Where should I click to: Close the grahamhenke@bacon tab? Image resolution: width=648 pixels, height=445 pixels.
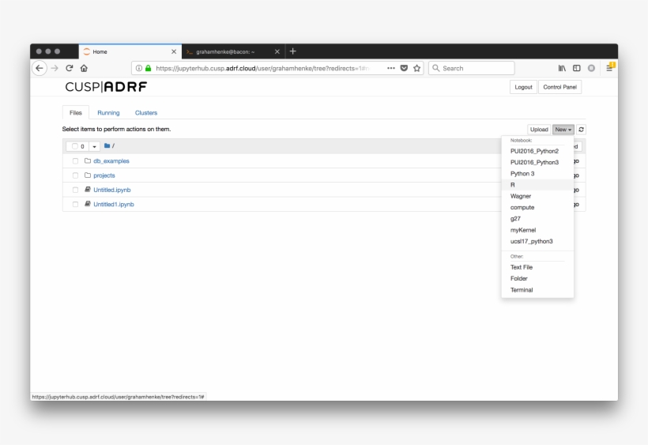(277, 51)
